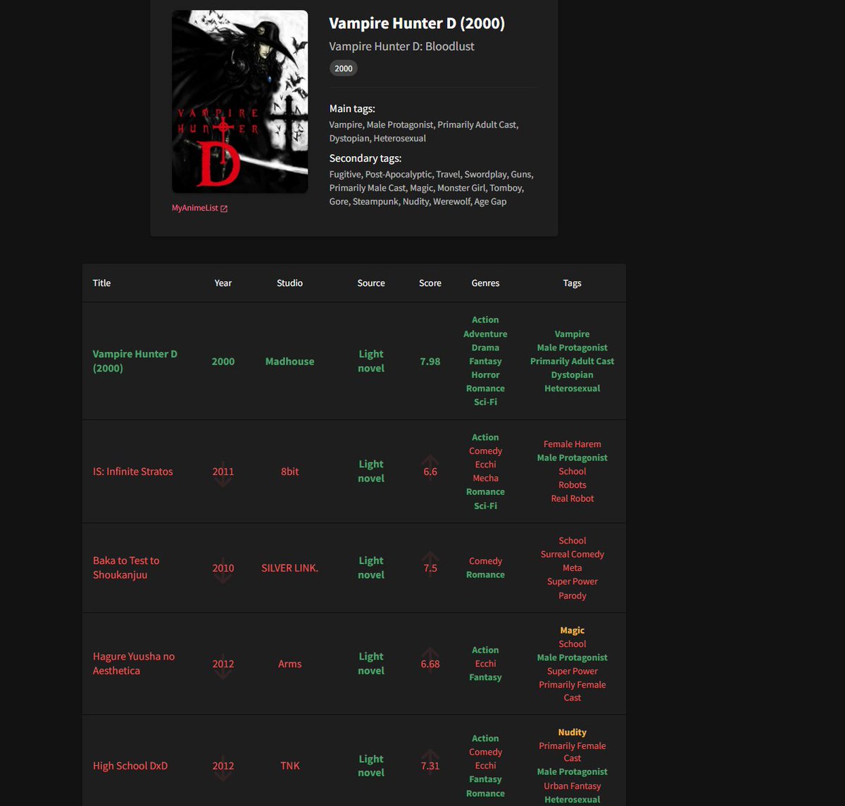Click the green 2000 year cell in the table
845x806 pixels.
pyautogui.click(x=223, y=361)
